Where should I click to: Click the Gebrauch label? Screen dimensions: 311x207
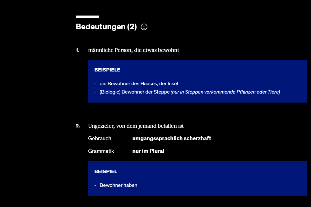[x=100, y=138]
